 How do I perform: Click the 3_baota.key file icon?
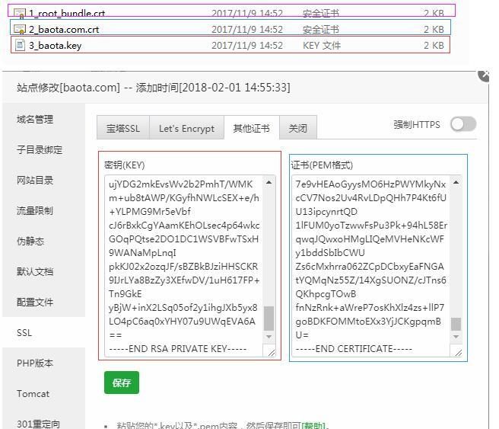(x=20, y=45)
